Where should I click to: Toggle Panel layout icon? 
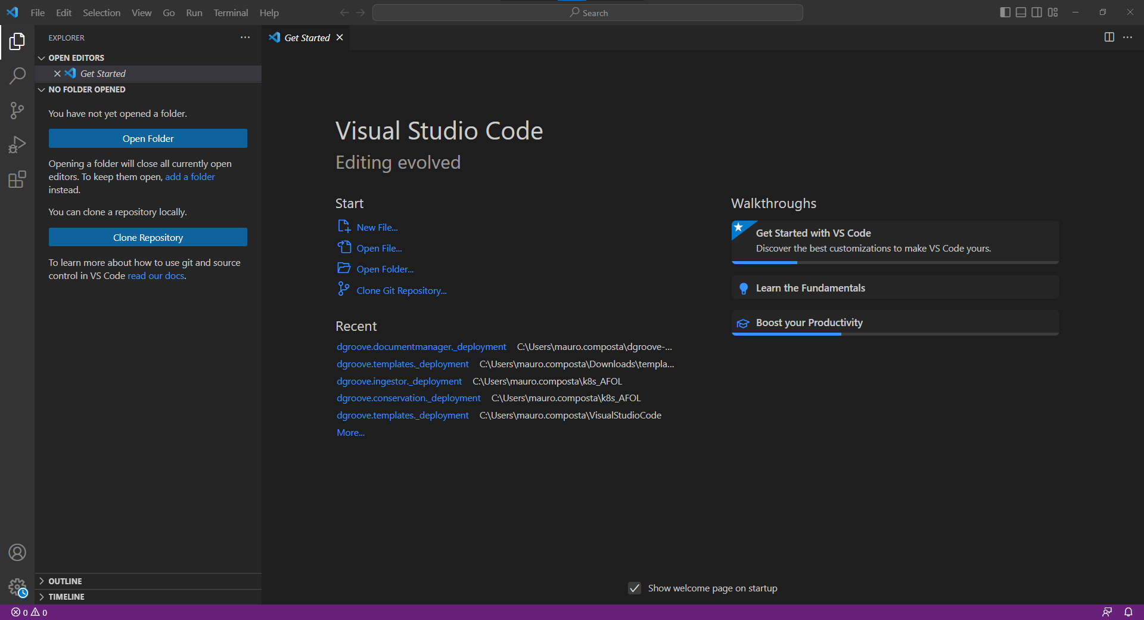pyautogui.click(x=1021, y=13)
